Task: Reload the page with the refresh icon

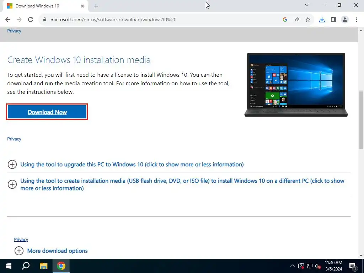Action: (x=31, y=20)
